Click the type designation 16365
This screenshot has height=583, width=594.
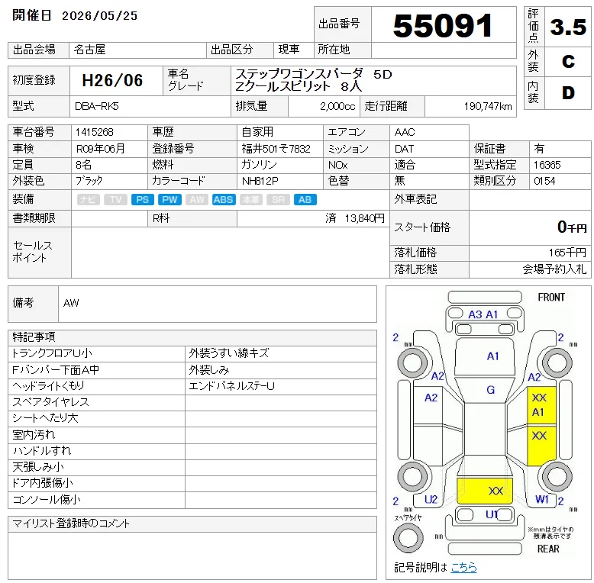tap(547, 165)
